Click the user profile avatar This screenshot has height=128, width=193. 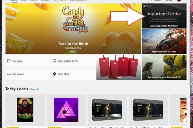tap(179, 1)
